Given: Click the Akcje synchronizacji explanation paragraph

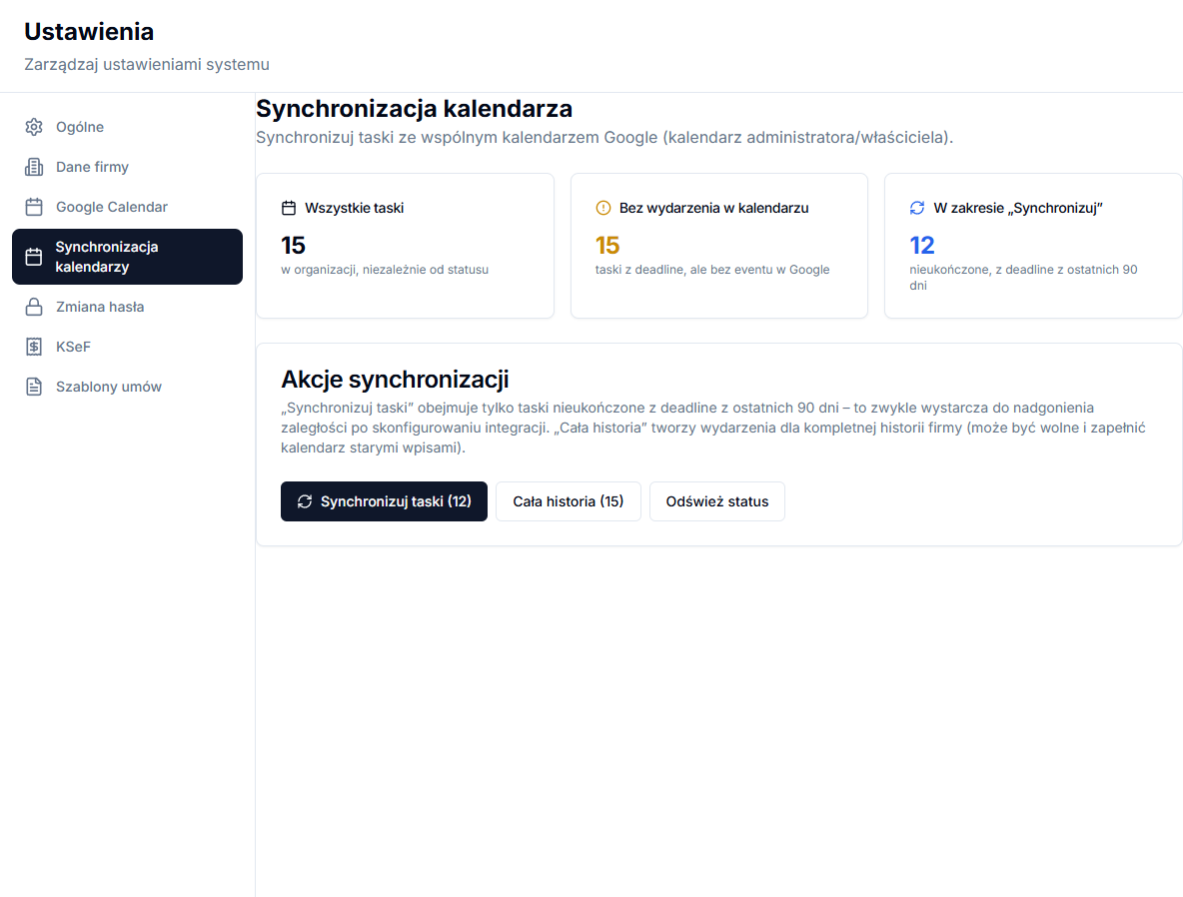Looking at the screenshot, I should pyautogui.click(x=713, y=428).
